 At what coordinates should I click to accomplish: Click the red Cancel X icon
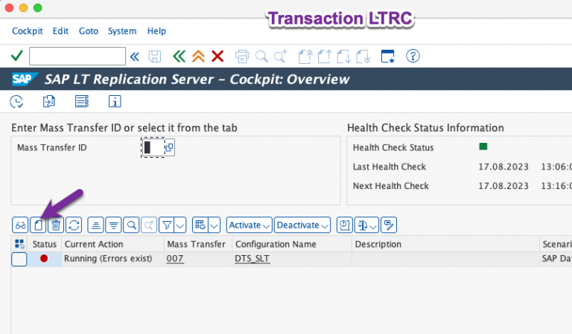[x=217, y=56]
